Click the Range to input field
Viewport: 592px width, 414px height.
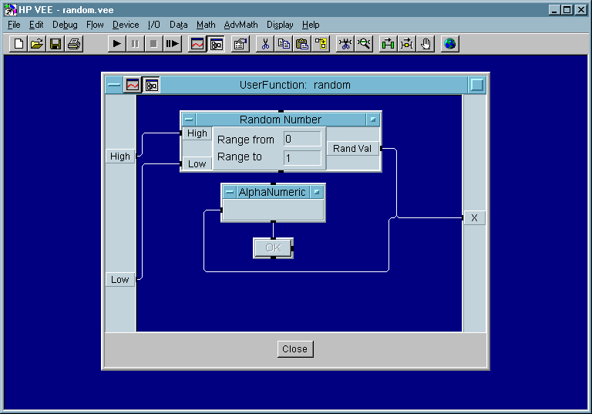pos(302,157)
